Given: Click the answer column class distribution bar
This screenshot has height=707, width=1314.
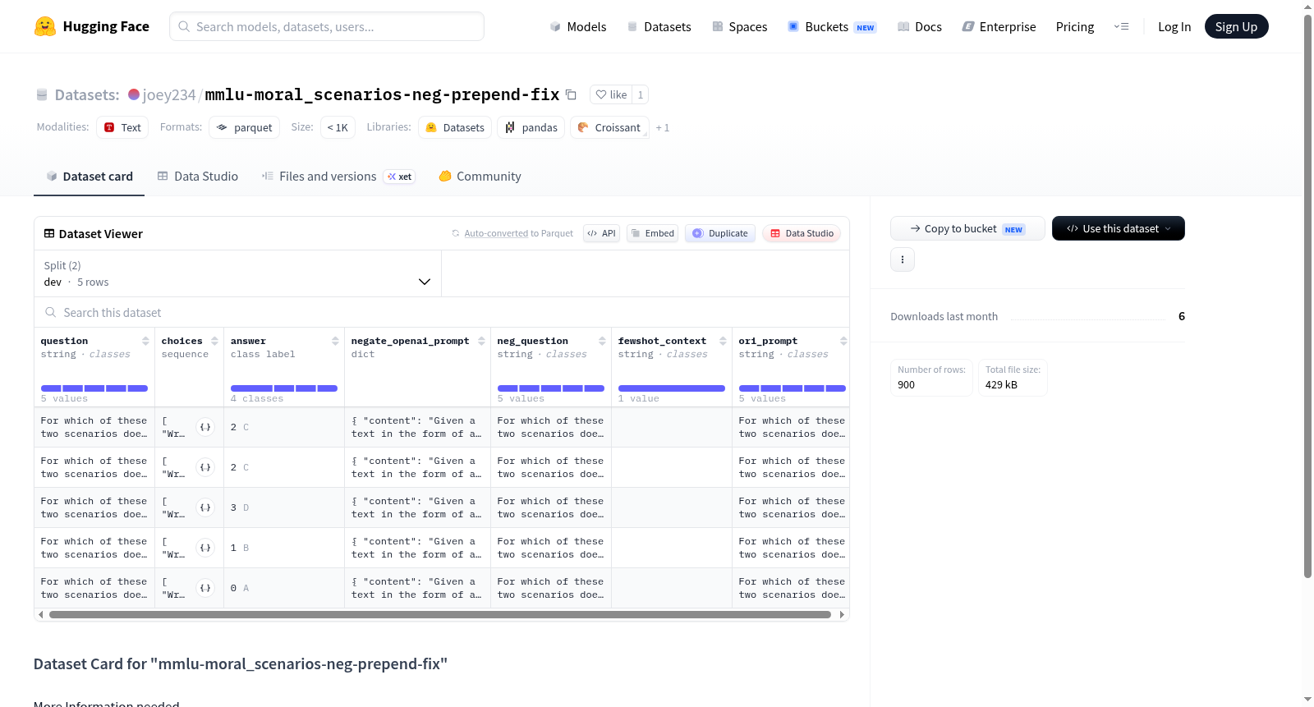Looking at the screenshot, I should pyautogui.click(x=284, y=388).
